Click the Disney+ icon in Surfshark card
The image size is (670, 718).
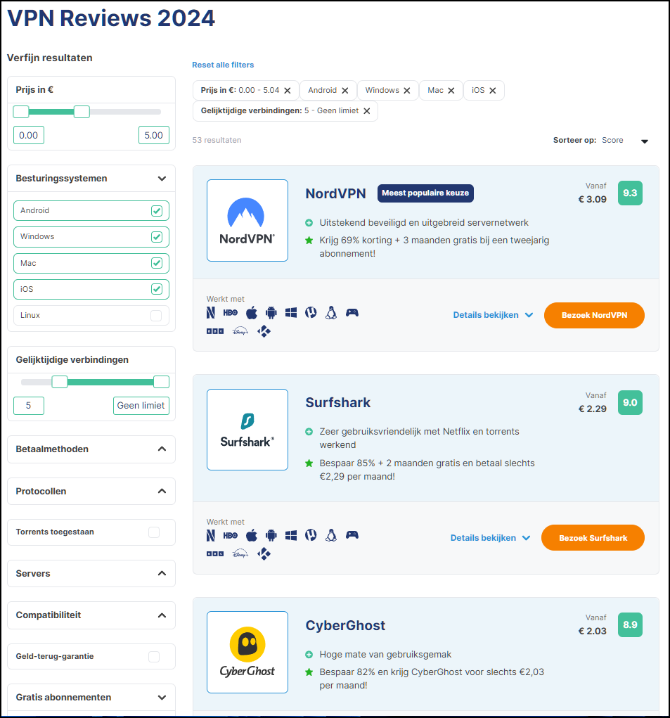click(x=240, y=553)
